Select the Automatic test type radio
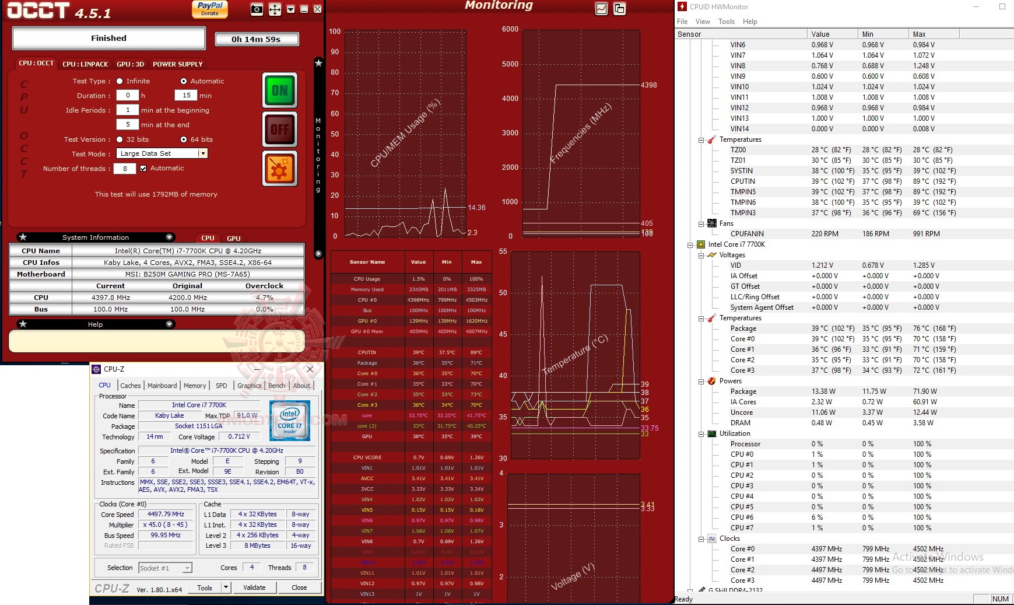Image resolution: width=1014 pixels, height=605 pixels. pos(184,81)
